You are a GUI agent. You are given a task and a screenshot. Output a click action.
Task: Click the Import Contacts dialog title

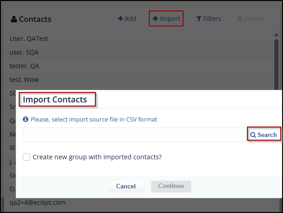[55, 100]
